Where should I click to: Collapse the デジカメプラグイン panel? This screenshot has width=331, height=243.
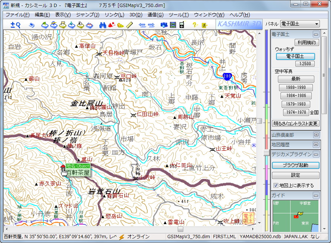pyautogui.click(x=316, y=154)
